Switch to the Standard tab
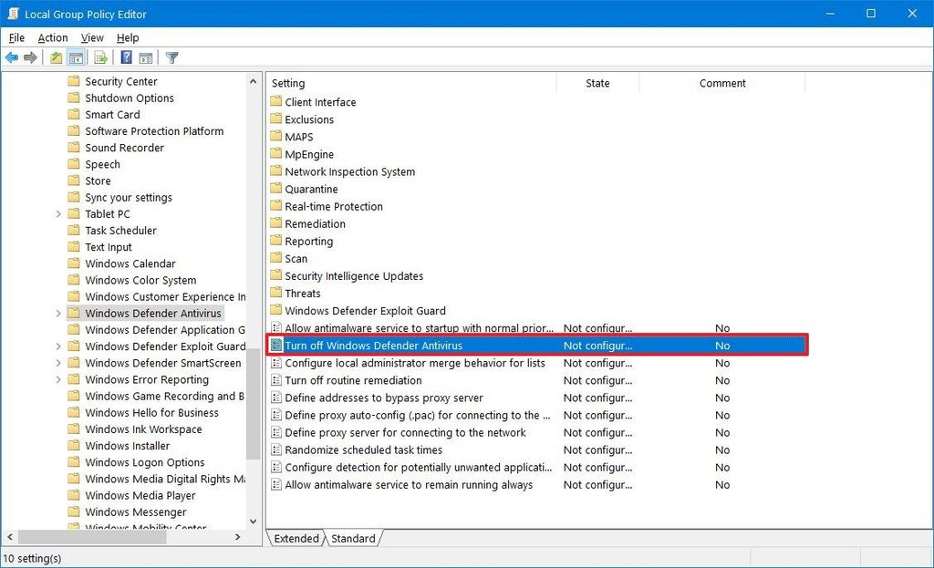This screenshot has width=934, height=568. 353,539
